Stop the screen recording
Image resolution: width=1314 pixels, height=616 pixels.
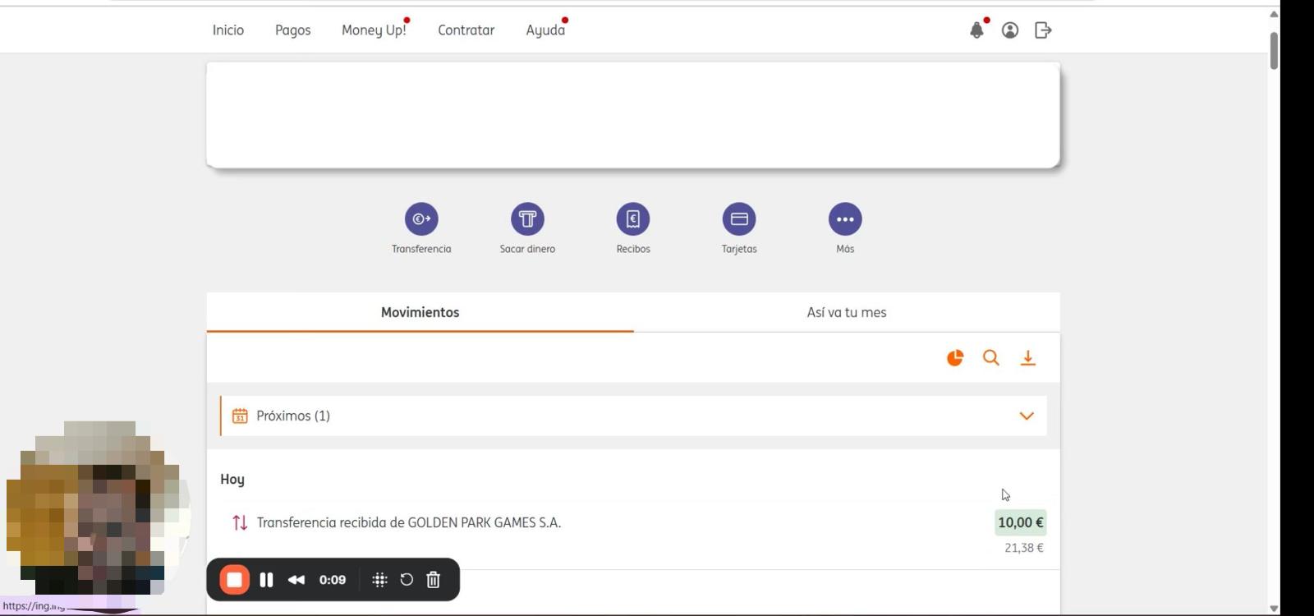(x=234, y=580)
